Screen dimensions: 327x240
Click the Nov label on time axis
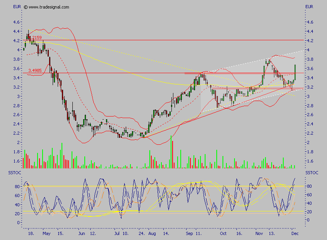click(259, 234)
